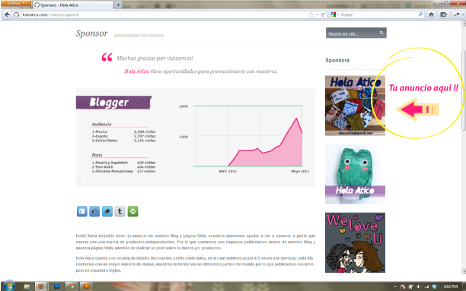
Task: Expand the eyedropper add-on dropdown arrow
Action: (x=463, y=14)
